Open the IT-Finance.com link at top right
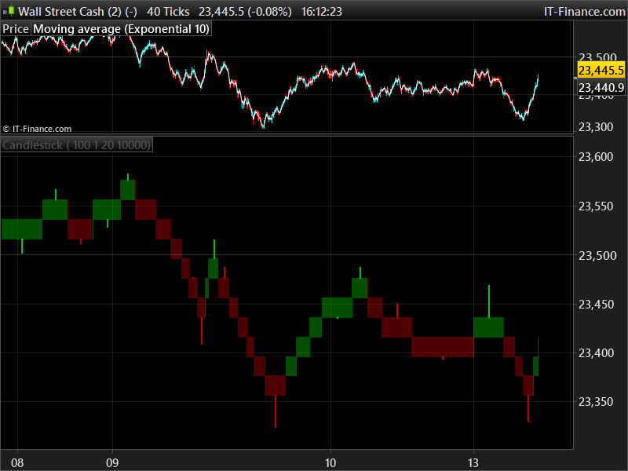 point(584,12)
